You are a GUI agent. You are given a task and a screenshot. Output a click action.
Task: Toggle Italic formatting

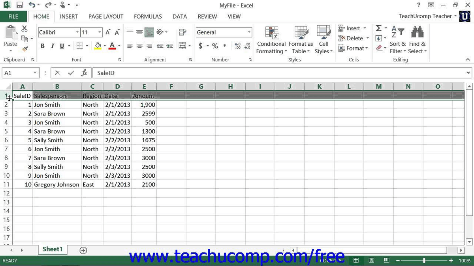53,46
